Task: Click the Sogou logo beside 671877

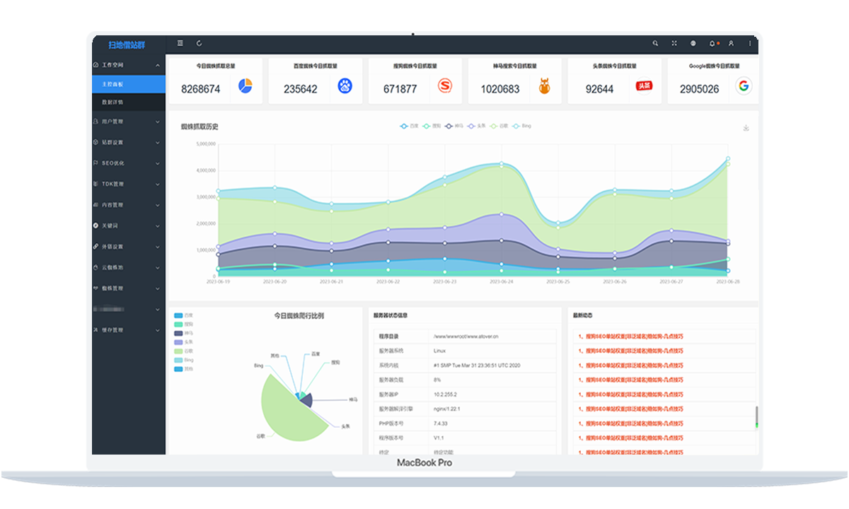Action: pos(444,86)
